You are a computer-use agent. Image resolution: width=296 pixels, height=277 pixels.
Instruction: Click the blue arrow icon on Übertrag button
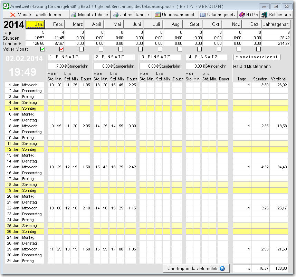[222, 268]
